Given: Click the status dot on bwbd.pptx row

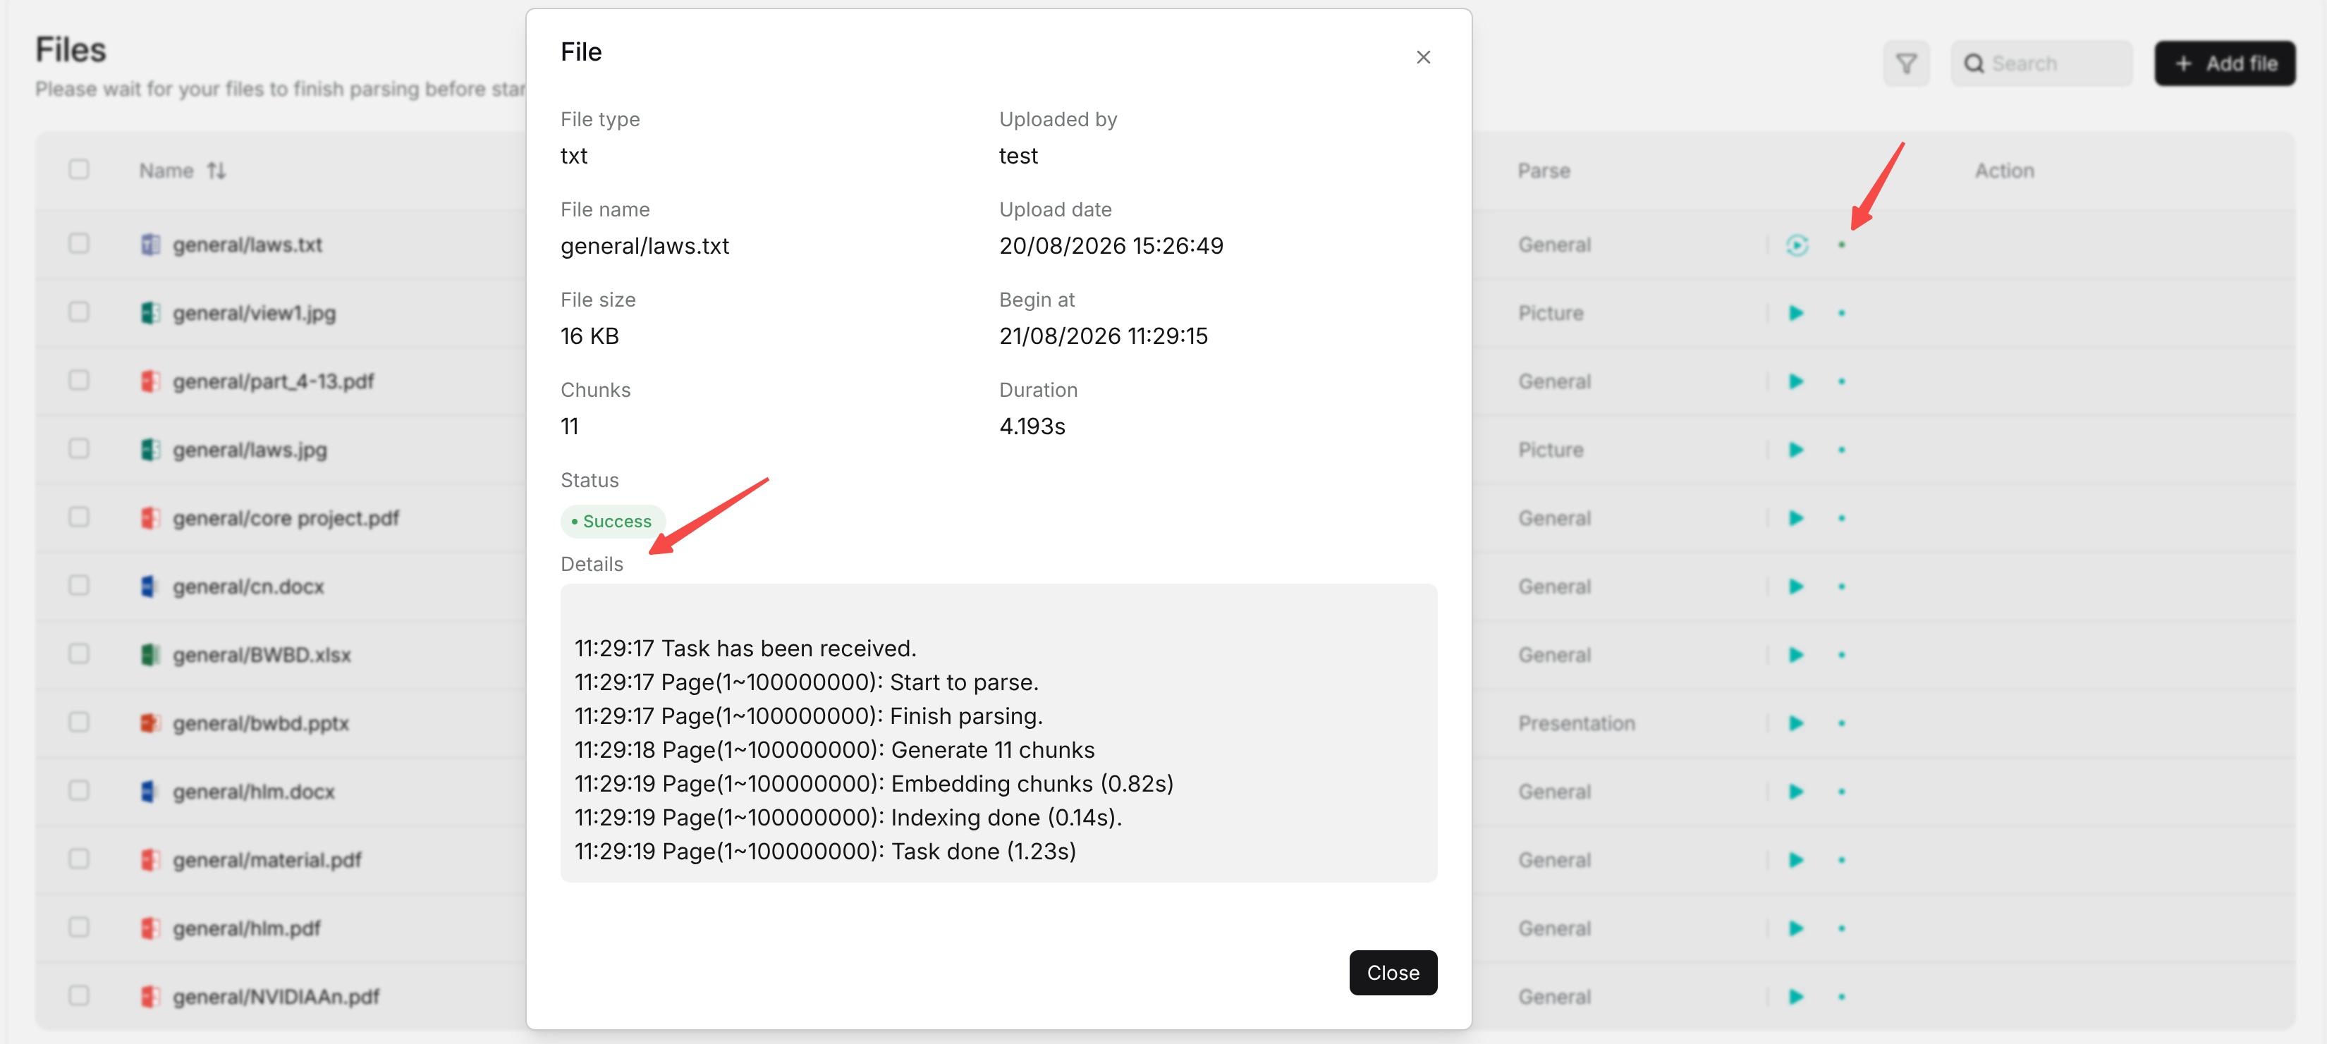Looking at the screenshot, I should click(1841, 723).
